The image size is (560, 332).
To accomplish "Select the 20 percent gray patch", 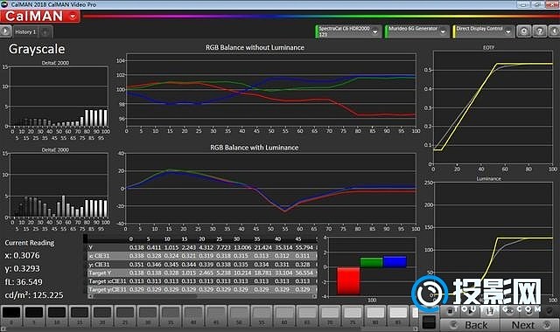I will [102, 316].
